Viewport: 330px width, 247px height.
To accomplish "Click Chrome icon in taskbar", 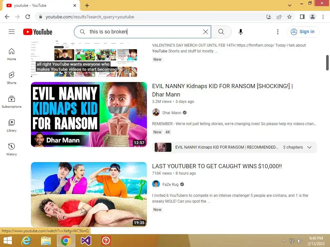I will (66, 241).
